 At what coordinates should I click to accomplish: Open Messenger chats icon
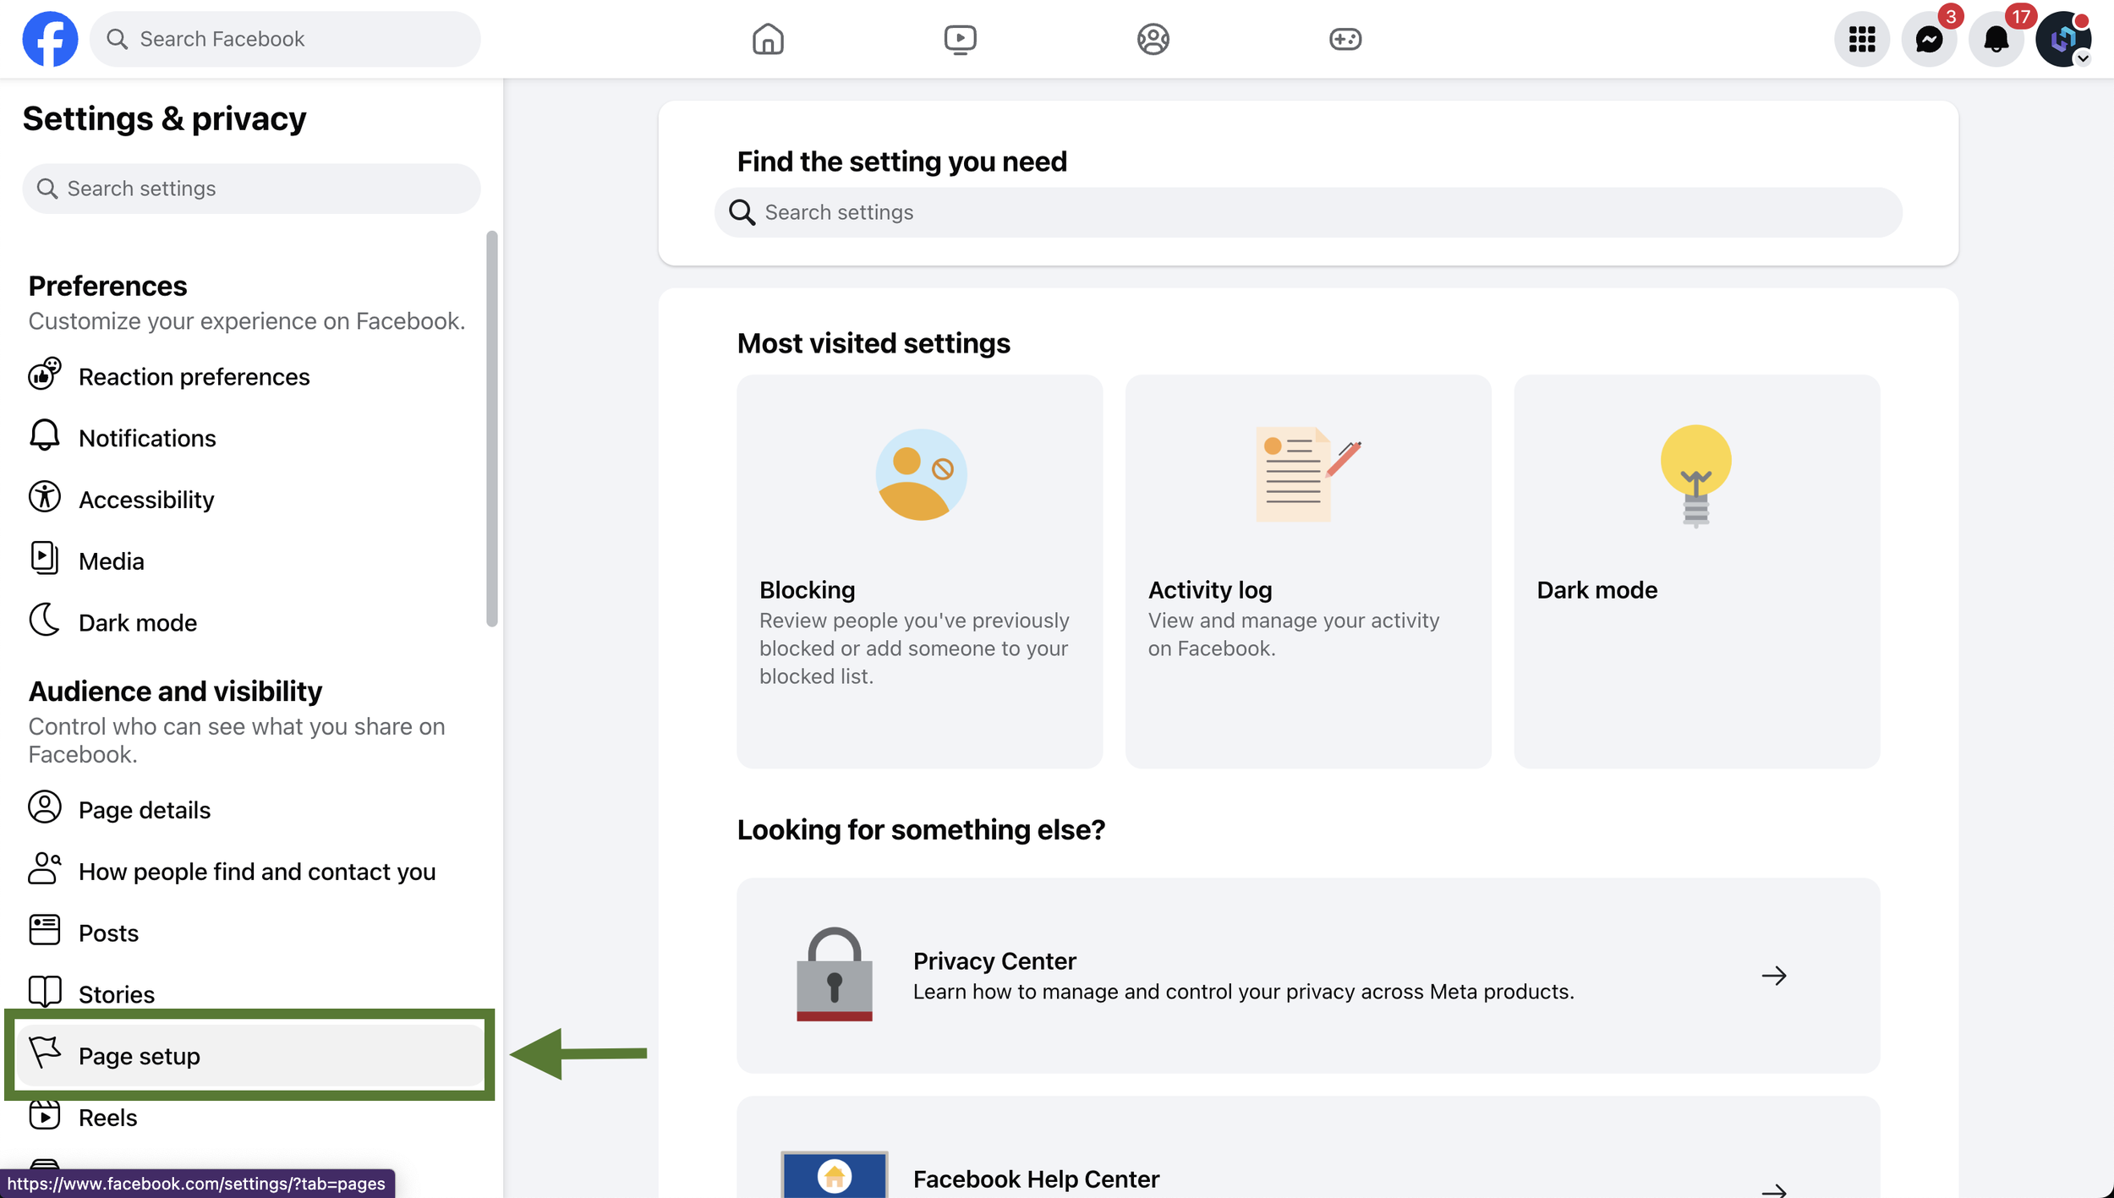pyautogui.click(x=1929, y=39)
